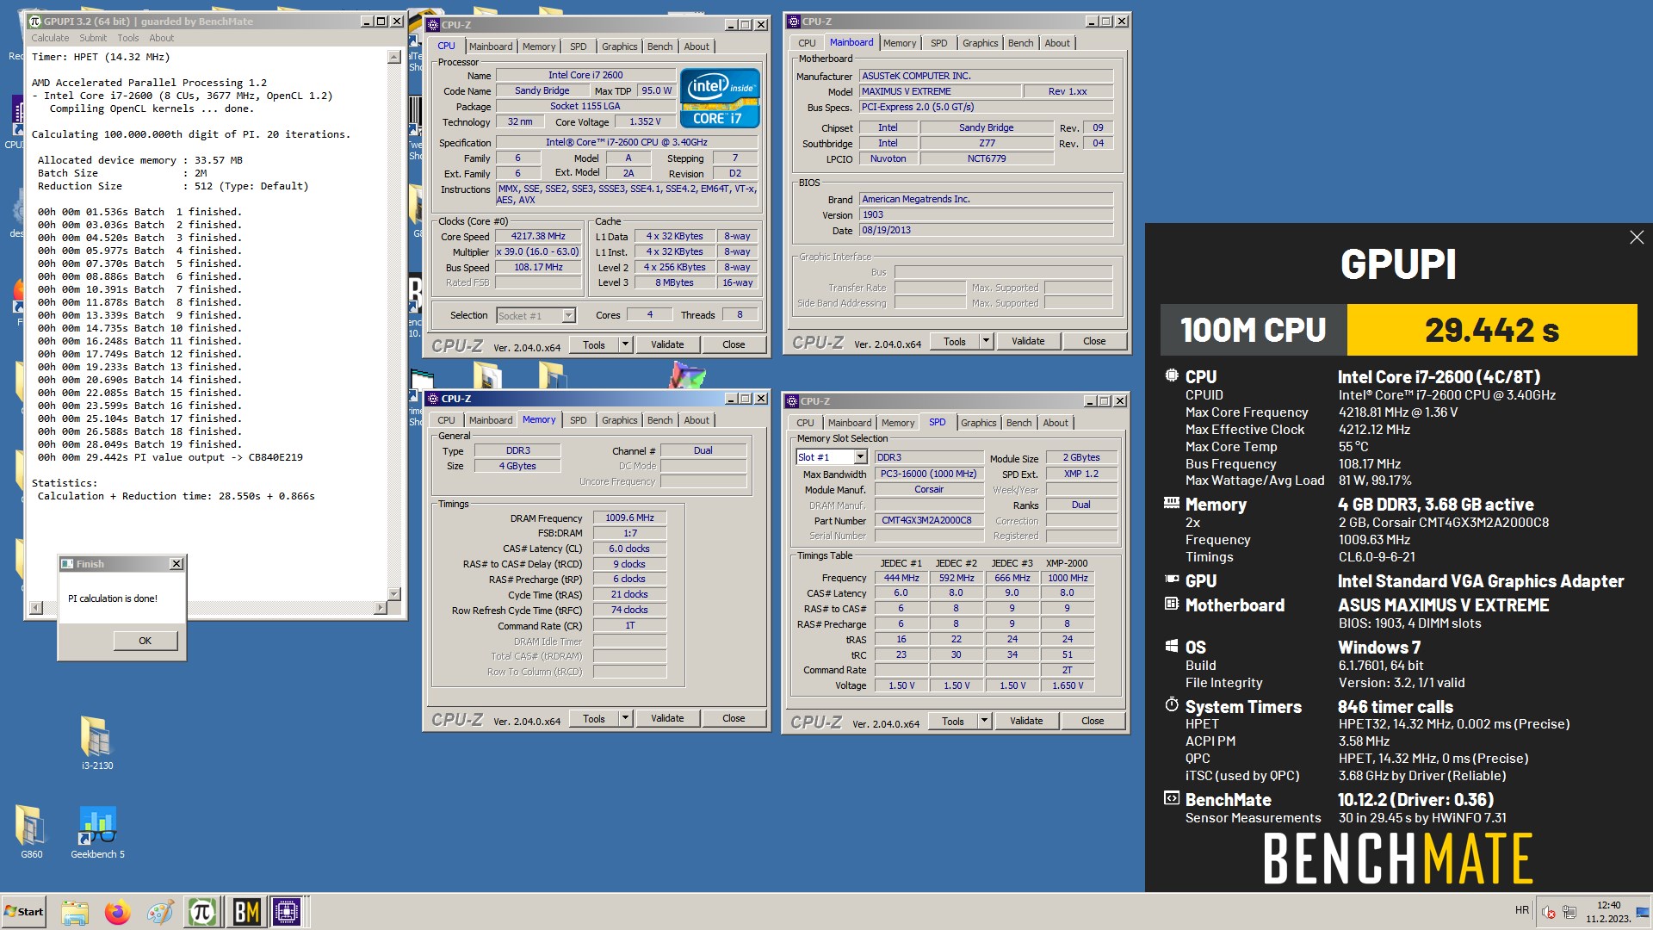
Task: Click the GPU icon in BenchMate panel
Action: coord(1172,580)
